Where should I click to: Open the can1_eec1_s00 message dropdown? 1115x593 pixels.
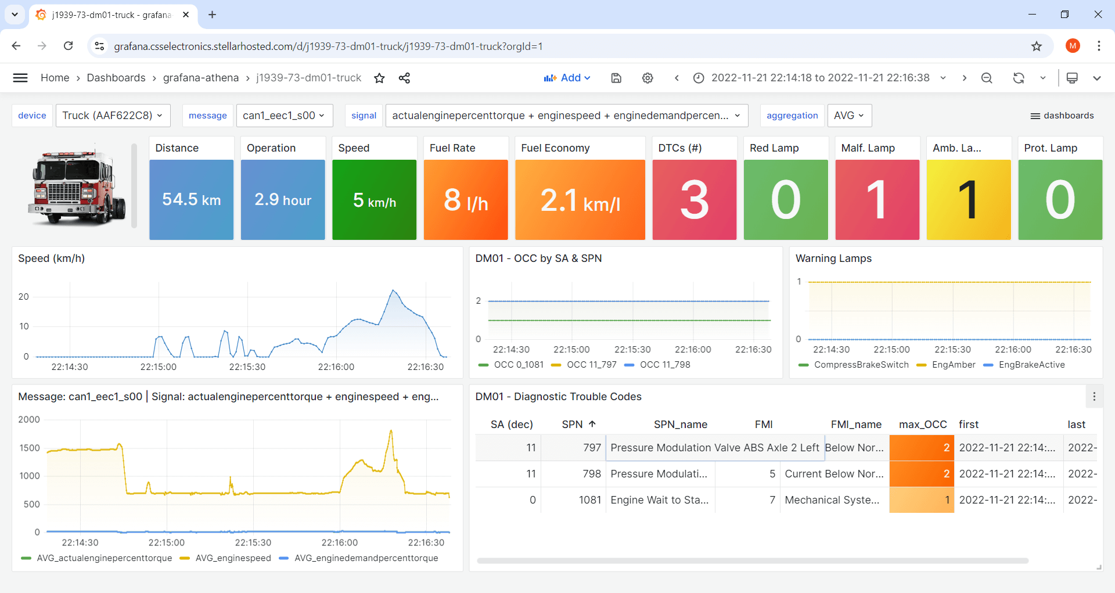coord(284,115)
